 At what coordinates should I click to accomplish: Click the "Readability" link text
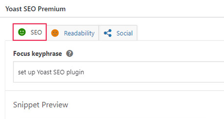pos(79,33)
